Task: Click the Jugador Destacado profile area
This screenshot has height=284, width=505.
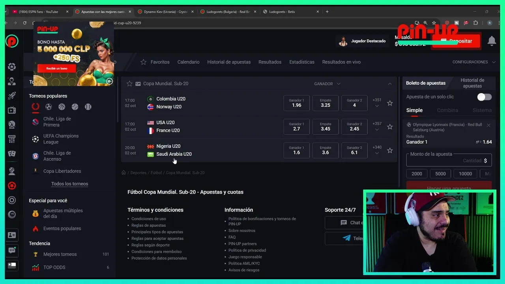Action: click(x=362, y=41)
